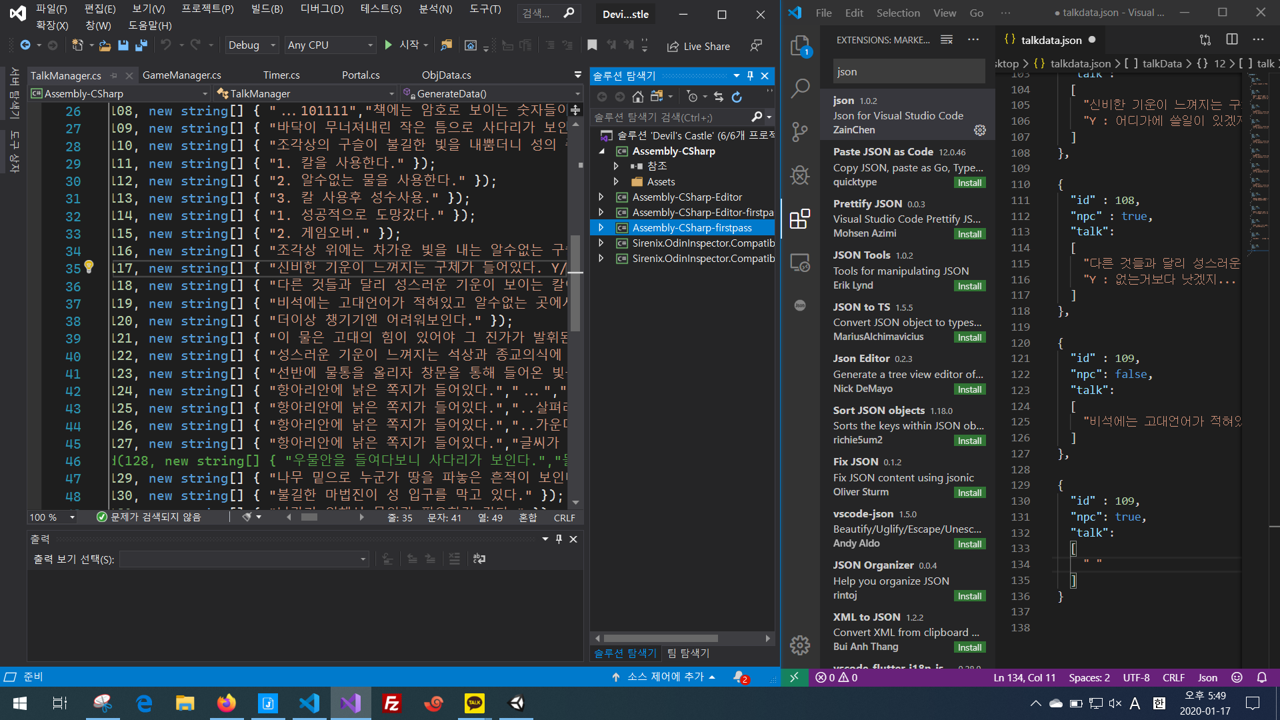The height and width of the screenshot is (720, 1280).
Task: Click the notifications bell in VS Code status bar
Action: (x=1262, y=677)
